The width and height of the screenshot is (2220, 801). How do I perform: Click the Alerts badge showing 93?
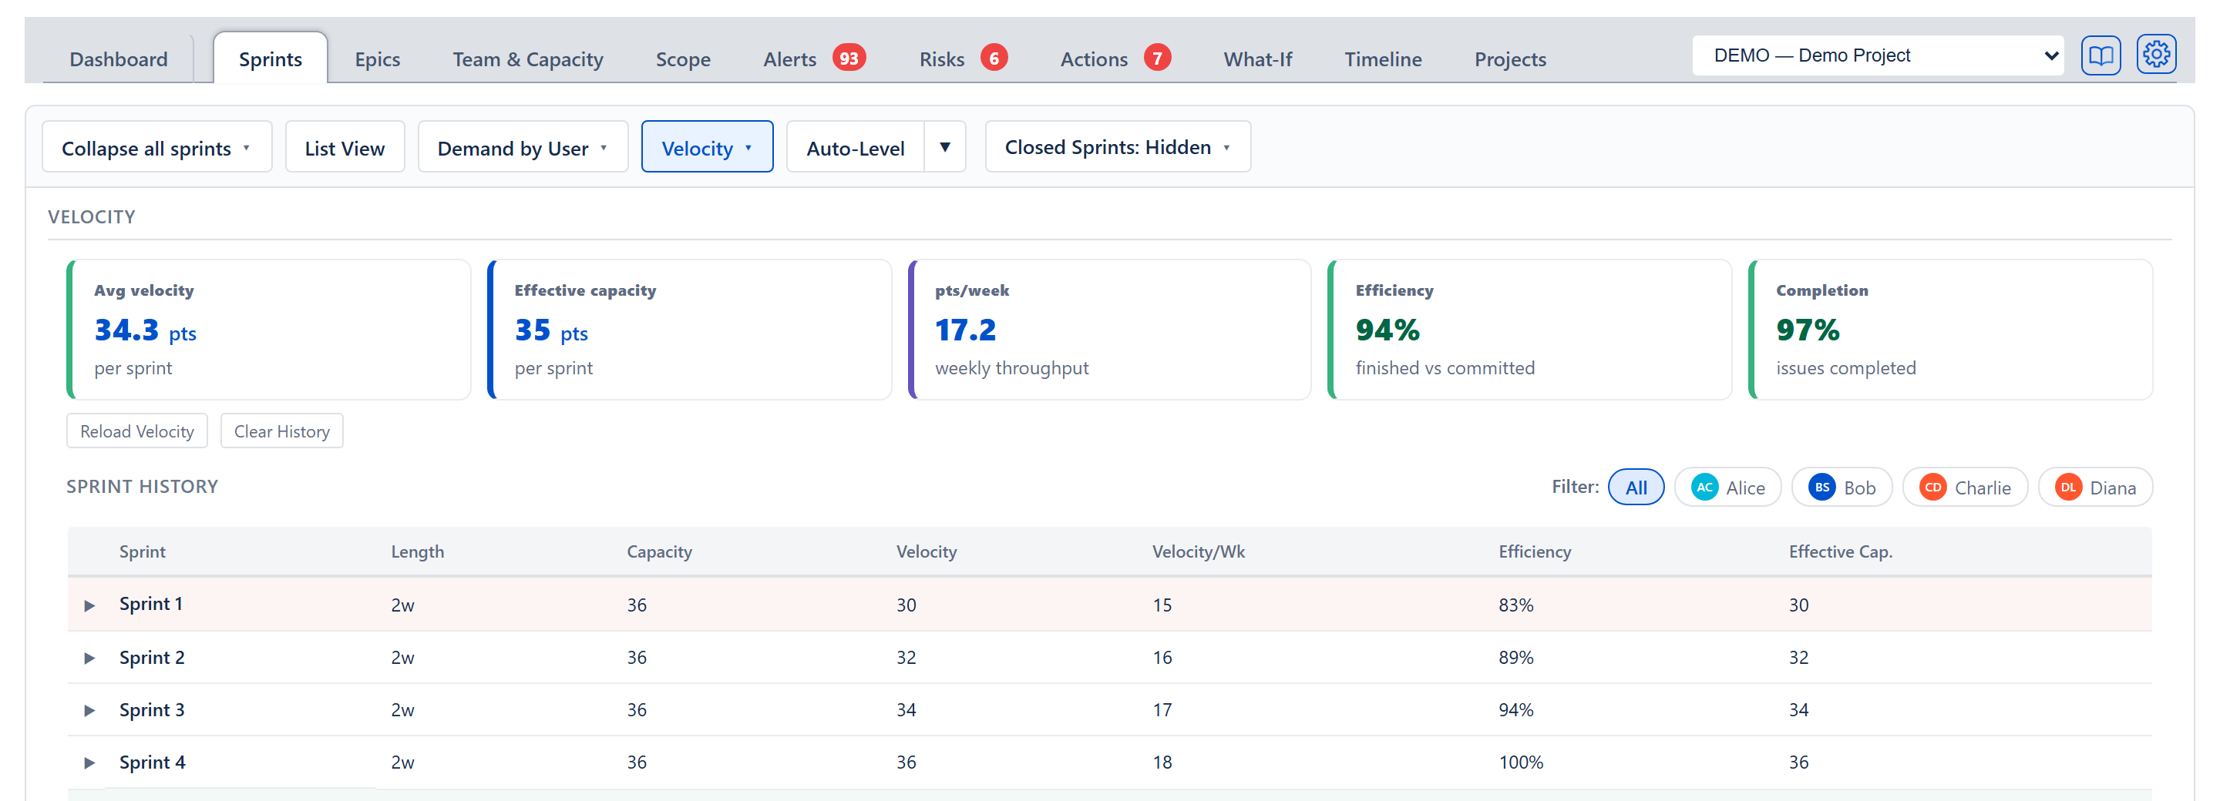point(849,58)
